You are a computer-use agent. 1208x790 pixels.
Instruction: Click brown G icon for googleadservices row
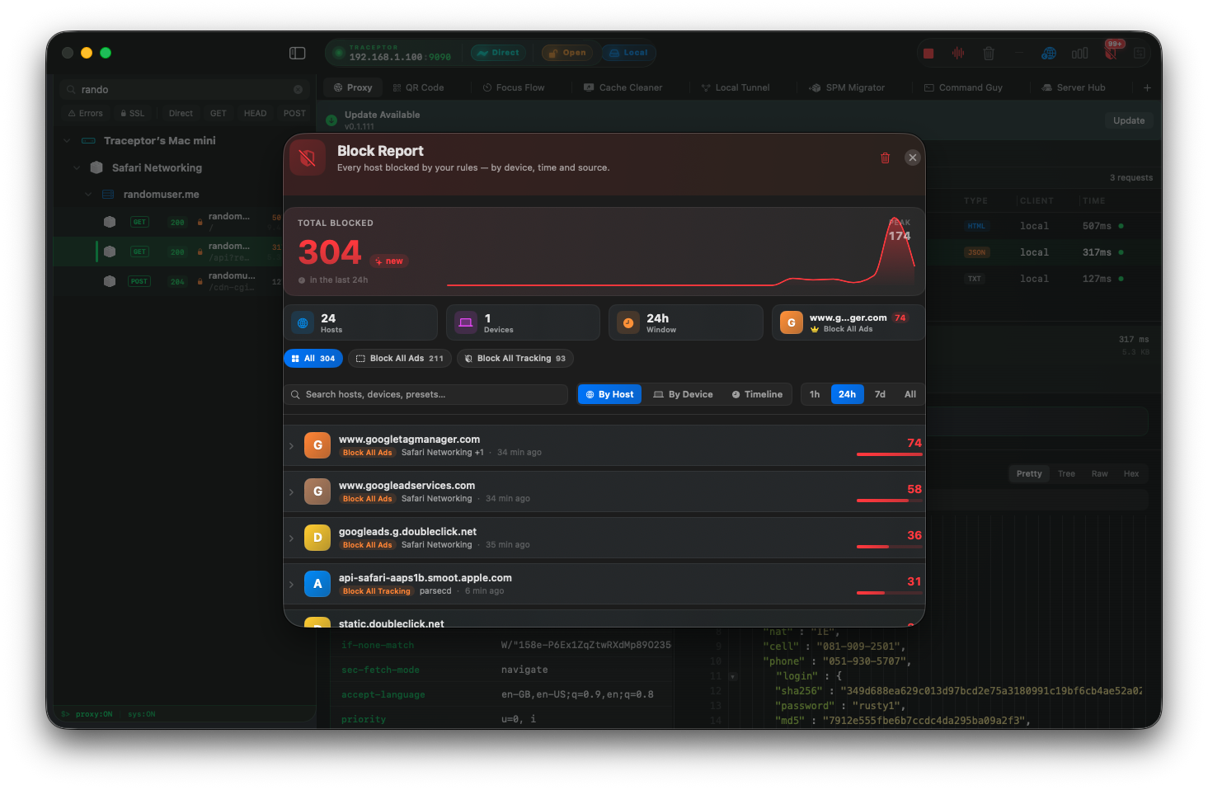coord(317,491)
